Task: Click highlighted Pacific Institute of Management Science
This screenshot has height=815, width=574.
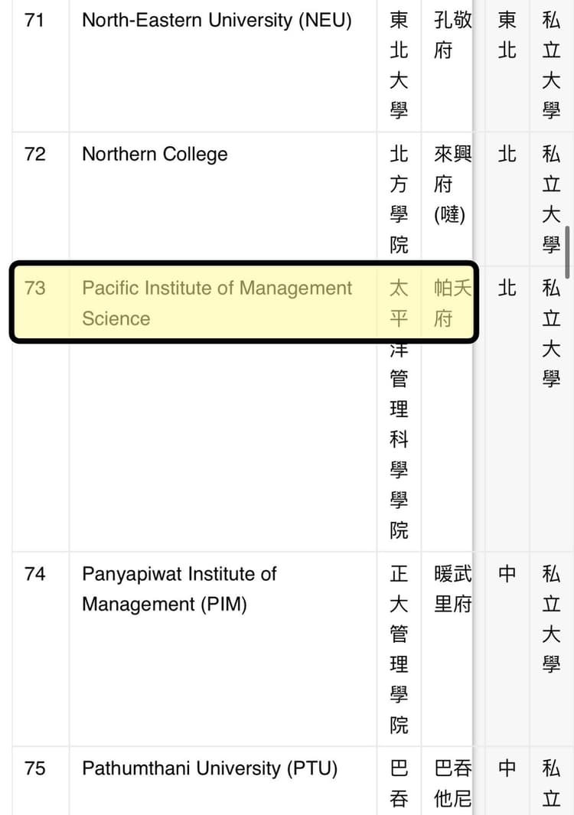Action: (x=217, y=303)
